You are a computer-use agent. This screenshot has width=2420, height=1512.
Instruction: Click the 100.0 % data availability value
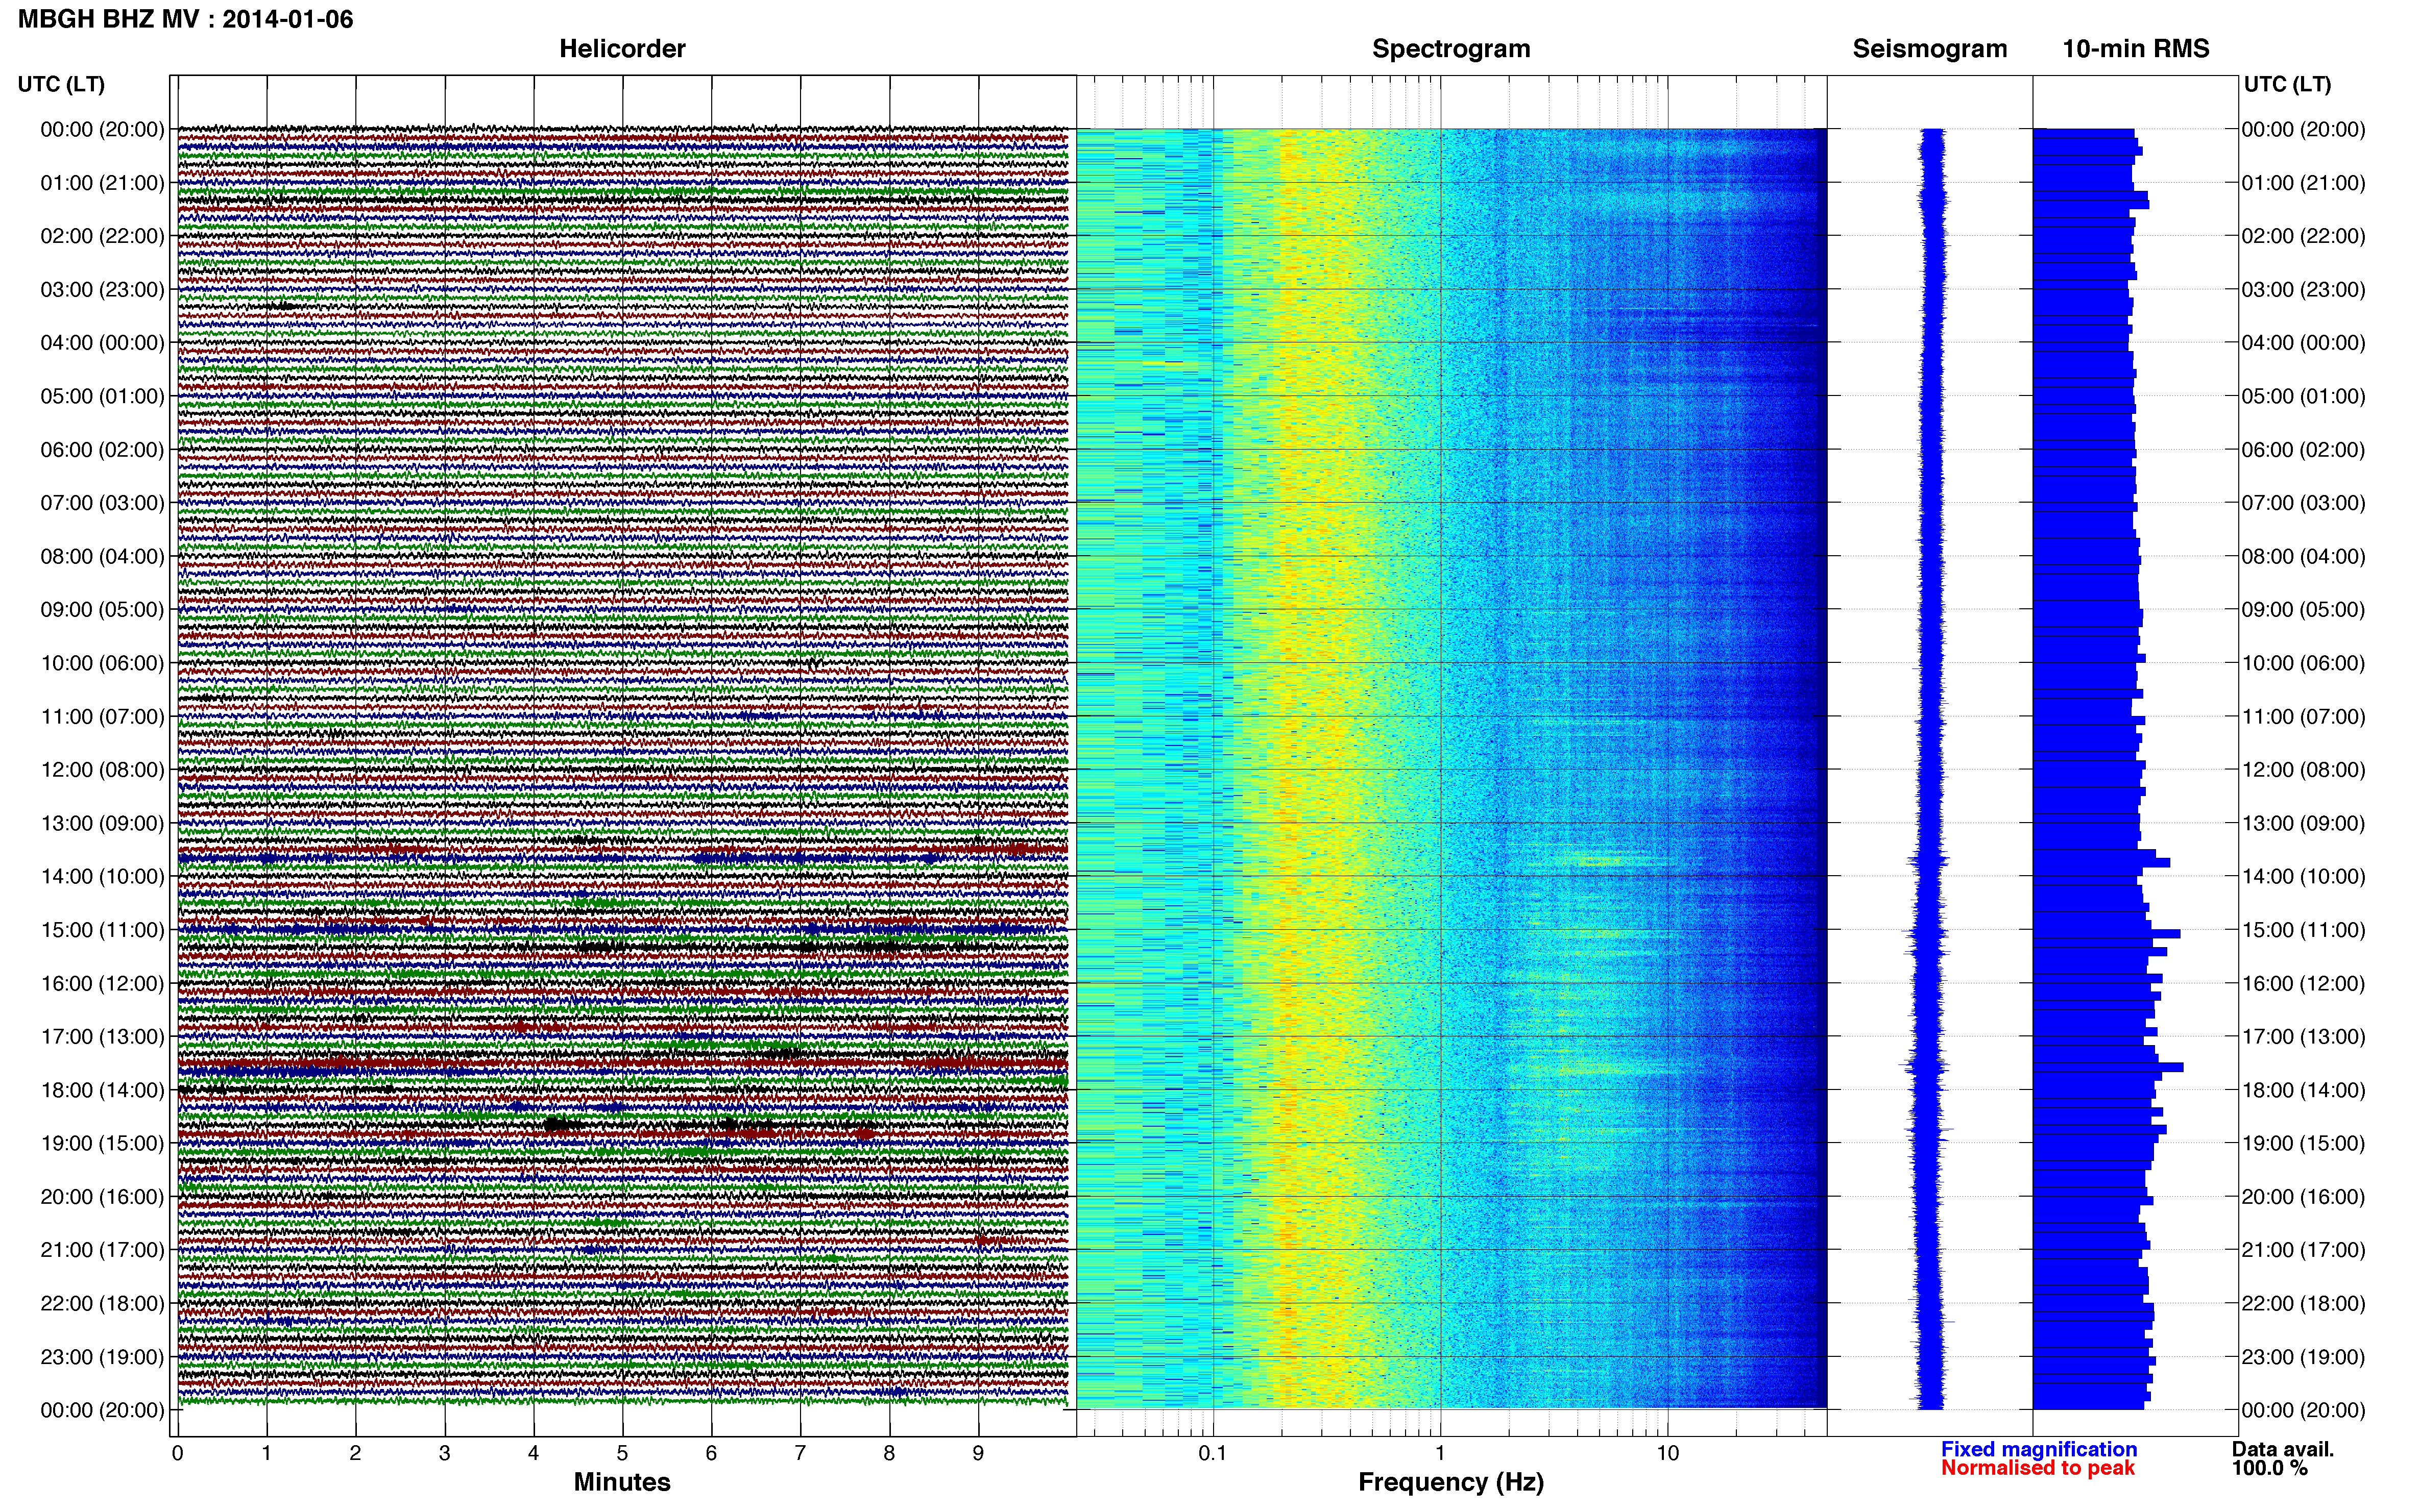(2269, 1468)
